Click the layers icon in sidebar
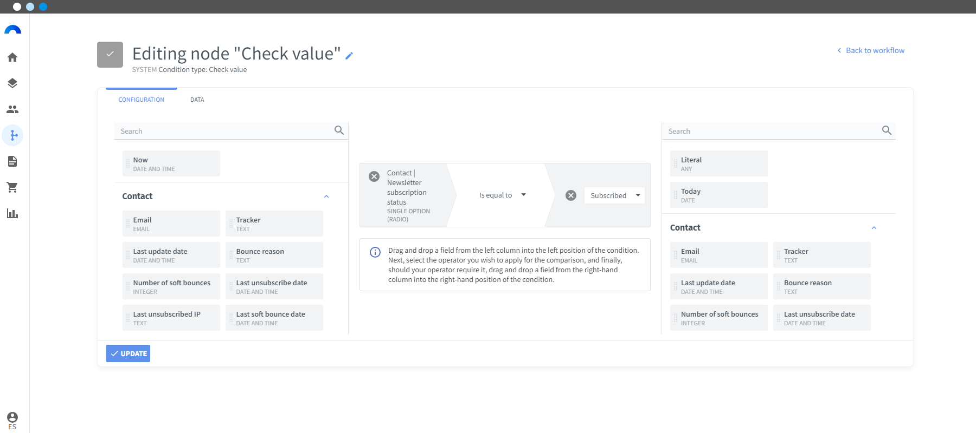976x433 pixels. pyautogui.click(x=12, y=83)
